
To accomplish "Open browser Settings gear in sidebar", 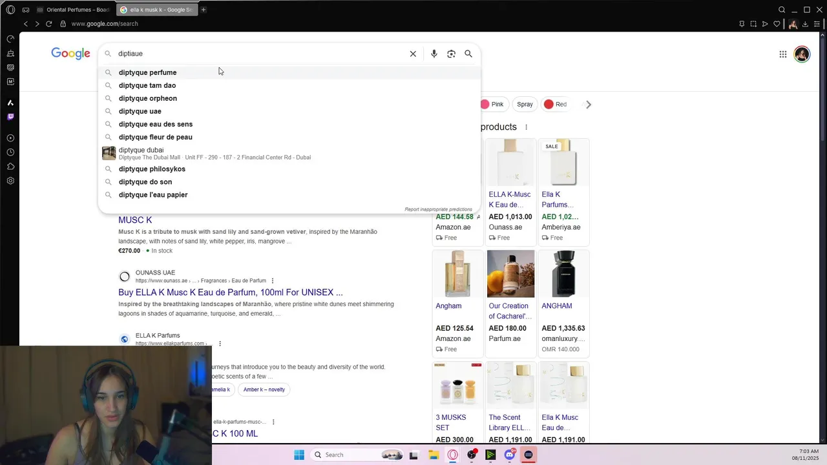I will pyautogui.click(x=10, y=181).
